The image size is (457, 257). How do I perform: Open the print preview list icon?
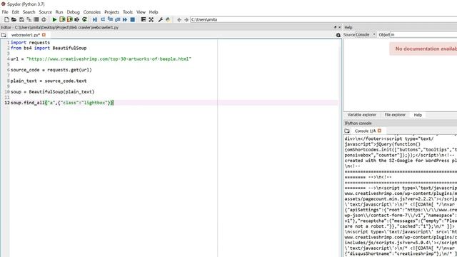pos(36,19)
